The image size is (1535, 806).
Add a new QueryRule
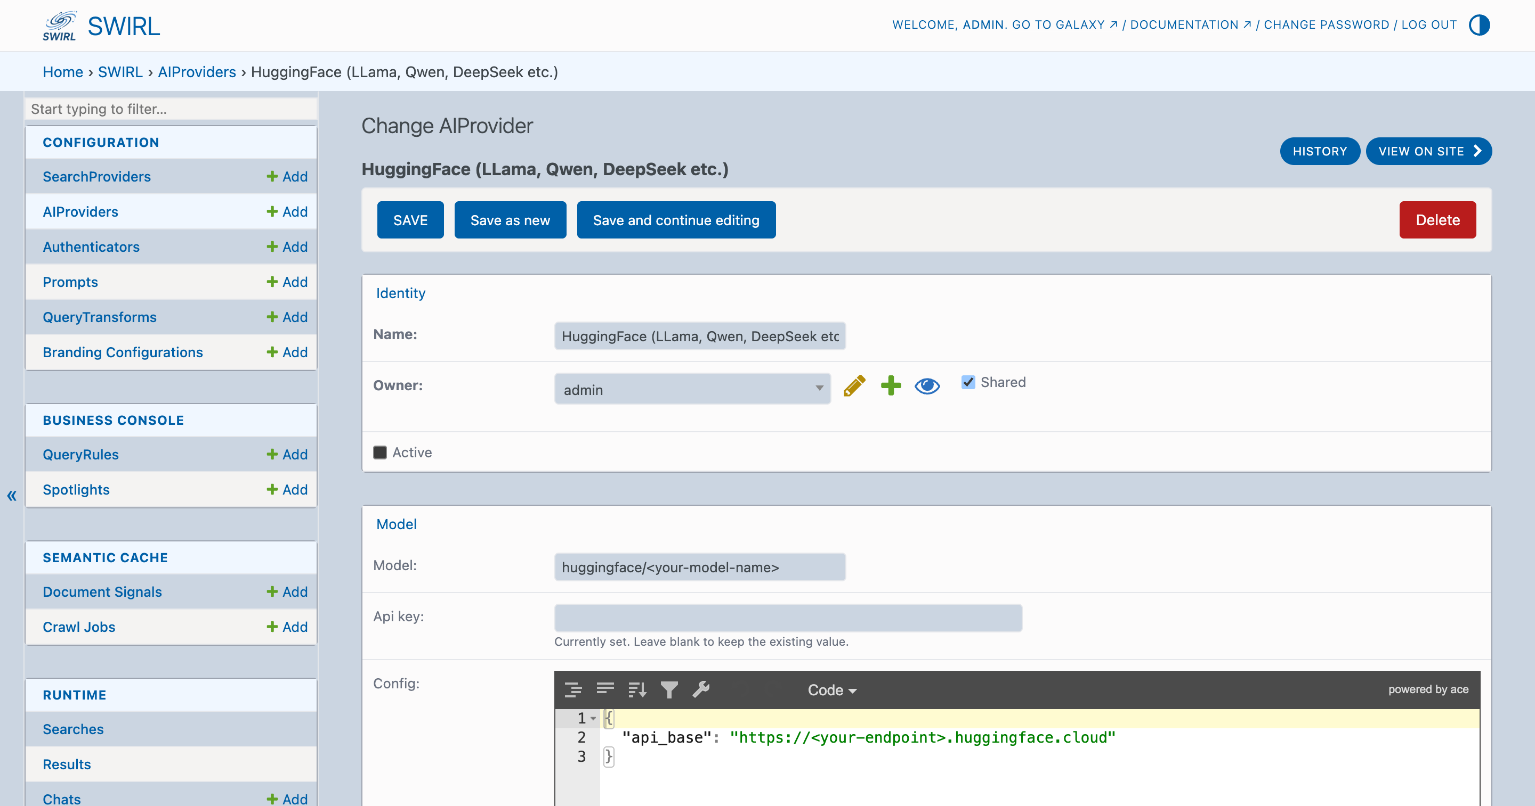click(287, 454)
